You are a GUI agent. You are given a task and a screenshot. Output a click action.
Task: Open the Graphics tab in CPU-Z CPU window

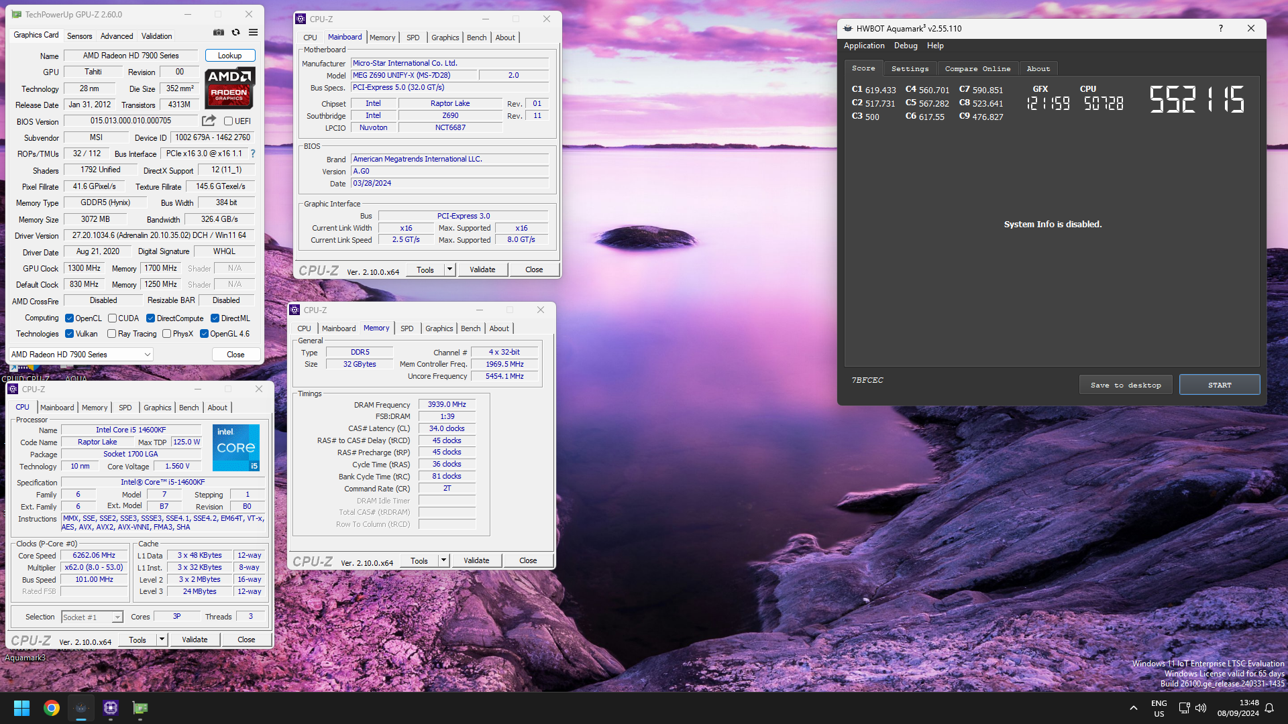point(158,408)
